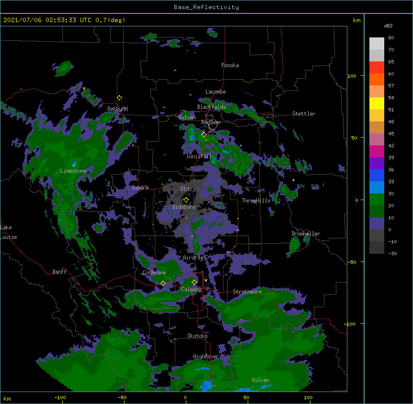
Task: Click the yellow marker at Red Deer
Action: 204,134
